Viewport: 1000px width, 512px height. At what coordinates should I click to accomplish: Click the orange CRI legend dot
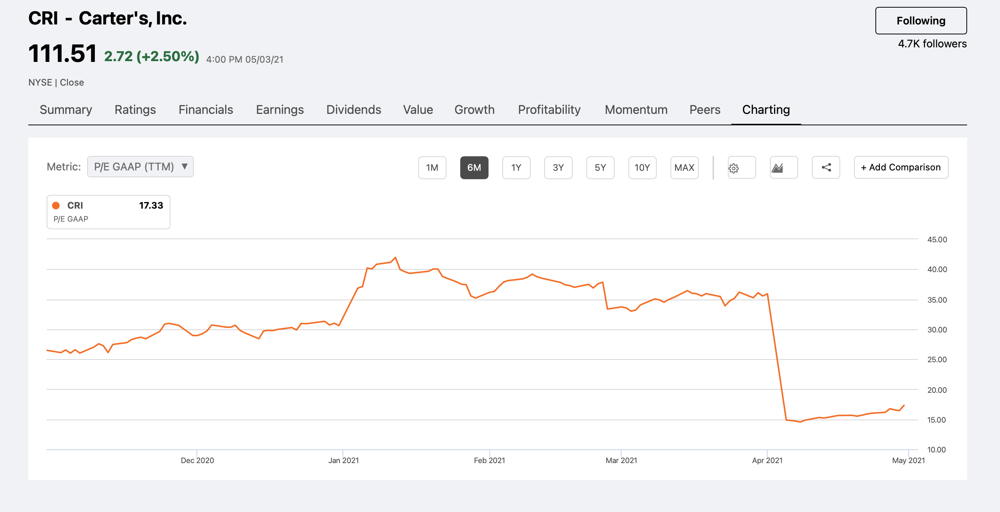[56, 206]
